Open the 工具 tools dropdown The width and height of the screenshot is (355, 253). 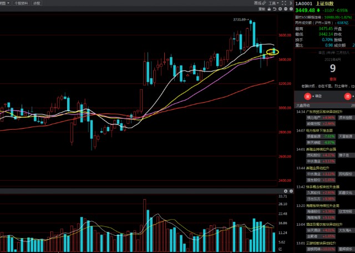pyautogui.click(x=272, y=3)
